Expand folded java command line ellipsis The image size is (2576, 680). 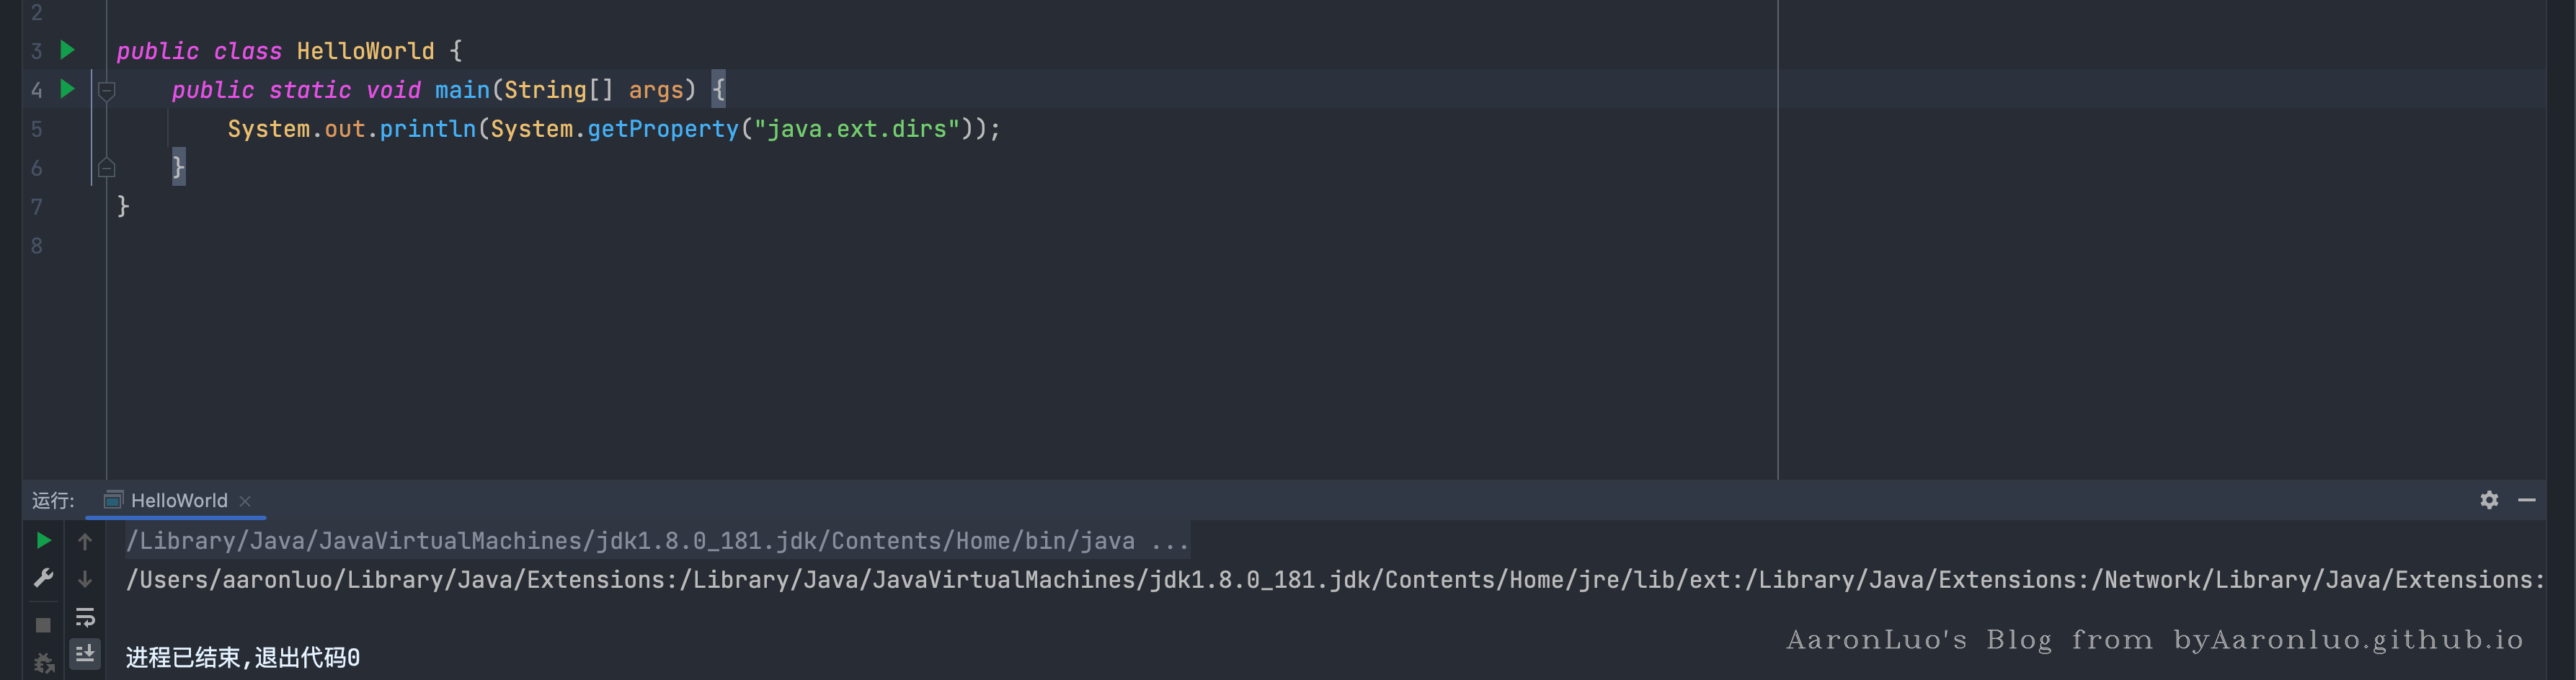[1169, 541]
